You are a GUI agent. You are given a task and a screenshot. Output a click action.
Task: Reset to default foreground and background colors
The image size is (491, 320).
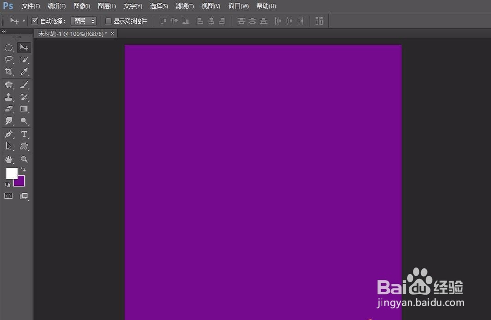click(8, 185)
